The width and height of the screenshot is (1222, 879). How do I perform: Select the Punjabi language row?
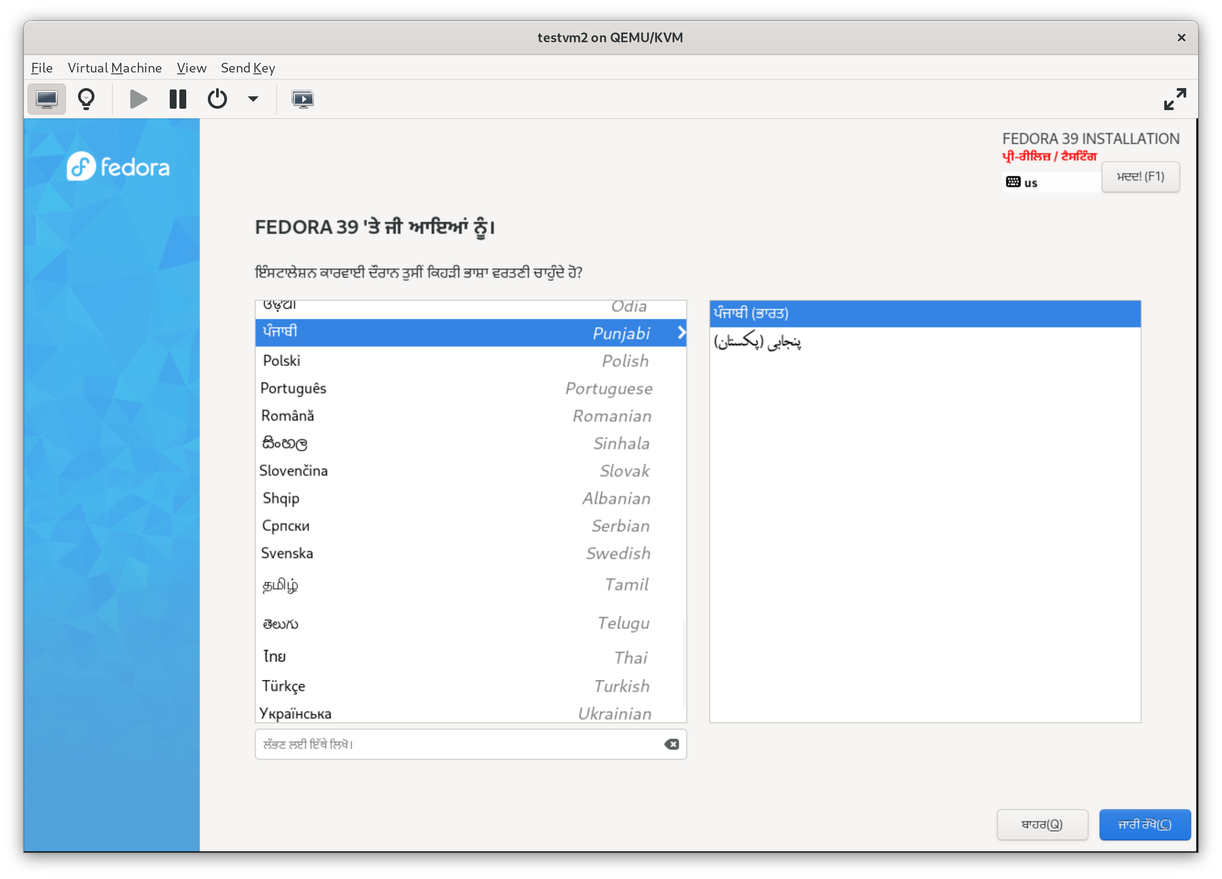[470, 333]
